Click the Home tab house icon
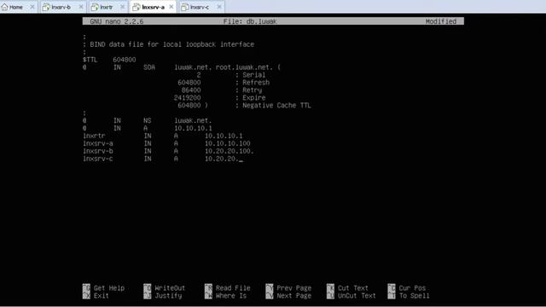546x307 pixels. tap(4, 7)
